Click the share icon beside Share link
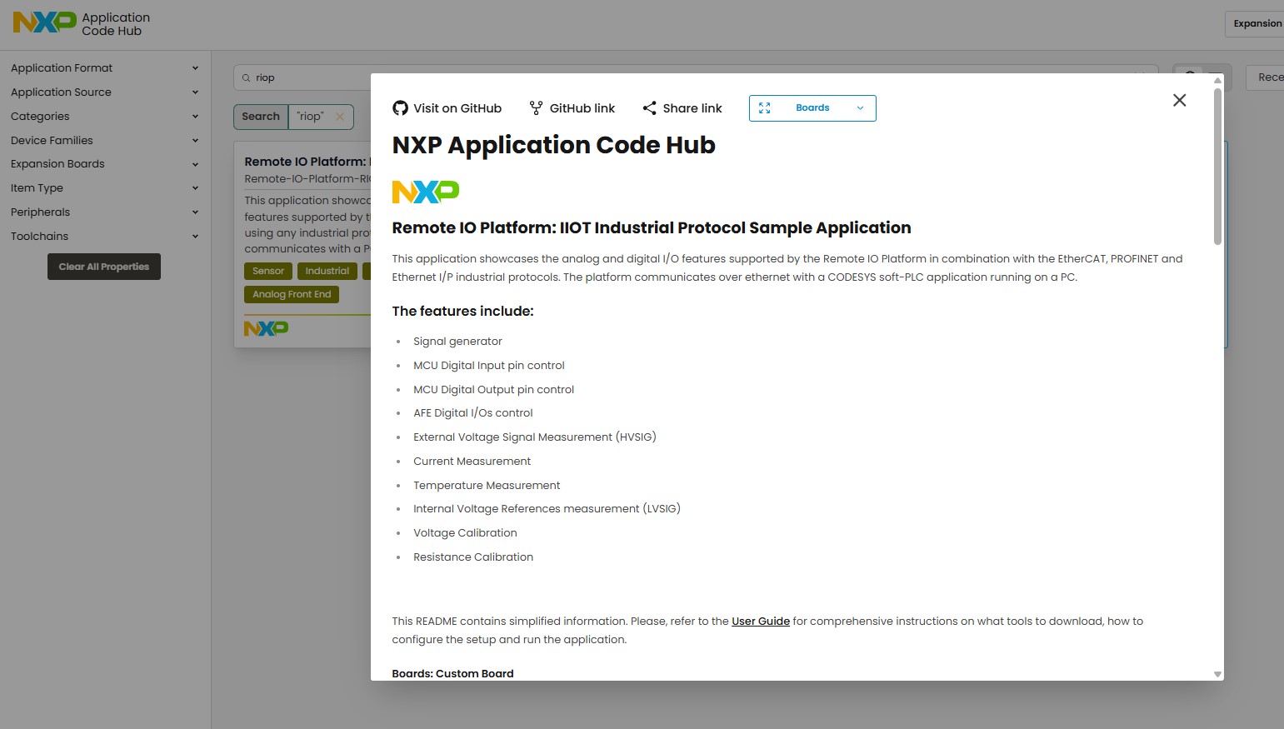Viewport: 1284px width, 729px height. tap(649, 108)
